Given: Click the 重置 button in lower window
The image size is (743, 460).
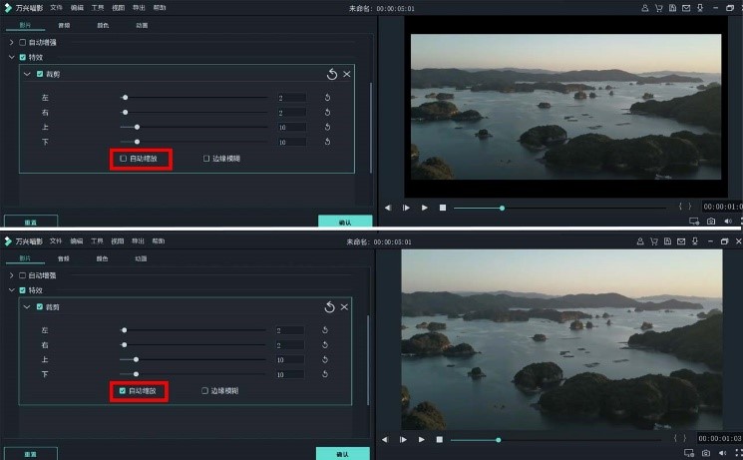Looking at the screenshot, I should (x=31, y=453).
